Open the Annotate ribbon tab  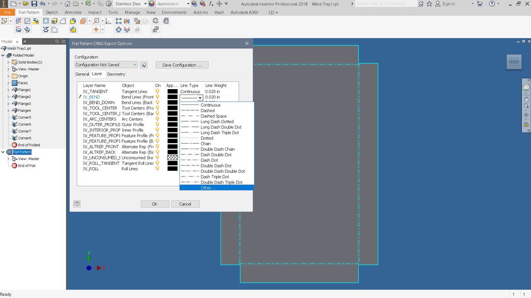coord(73,12)
